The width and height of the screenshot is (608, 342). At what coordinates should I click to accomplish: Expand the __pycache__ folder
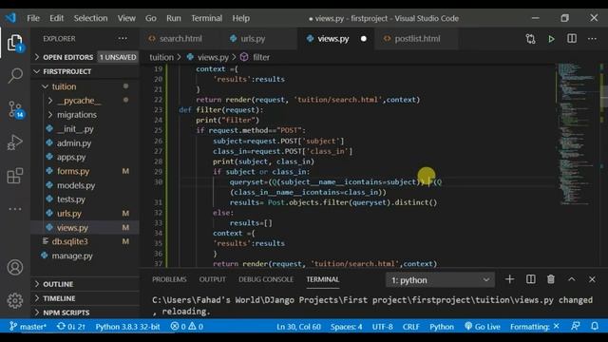[85, 101]
